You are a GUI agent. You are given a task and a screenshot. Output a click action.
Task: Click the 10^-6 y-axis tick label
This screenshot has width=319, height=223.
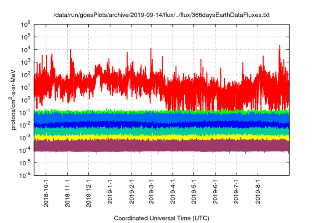25,175
